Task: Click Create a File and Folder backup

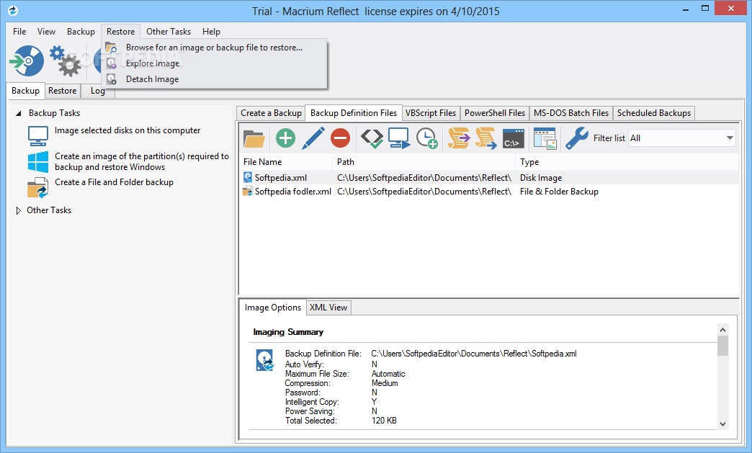Action: (x=114, y=182)
